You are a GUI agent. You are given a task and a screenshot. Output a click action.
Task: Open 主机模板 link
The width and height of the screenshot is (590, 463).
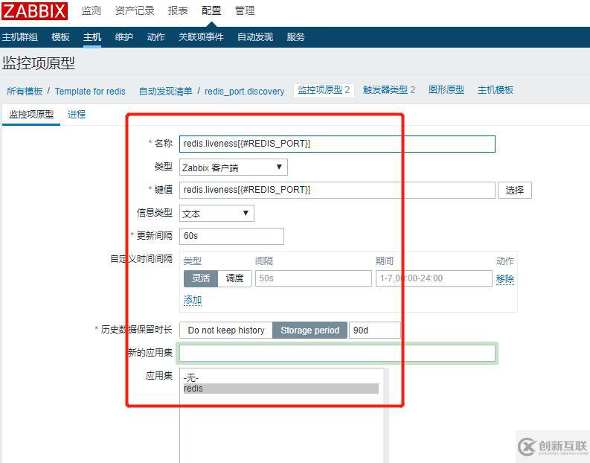coord(496,90)
